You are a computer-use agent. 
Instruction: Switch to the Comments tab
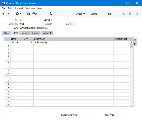click(47, 33)
